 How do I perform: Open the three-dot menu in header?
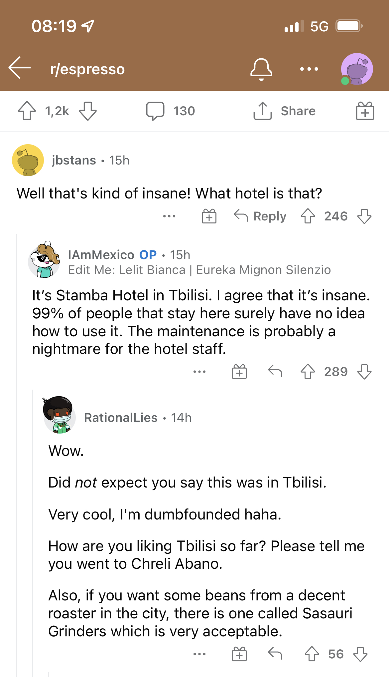pos(309,69)
